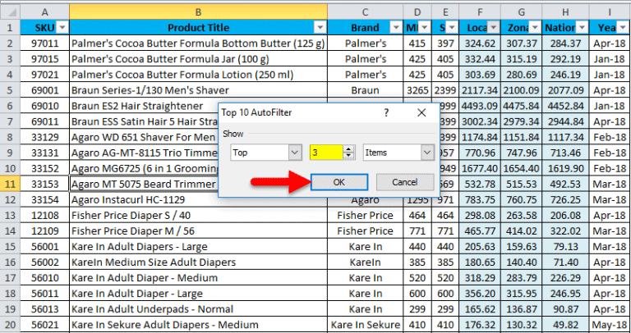Select column B header
This screenshot has height=333, width=631.
198,11
